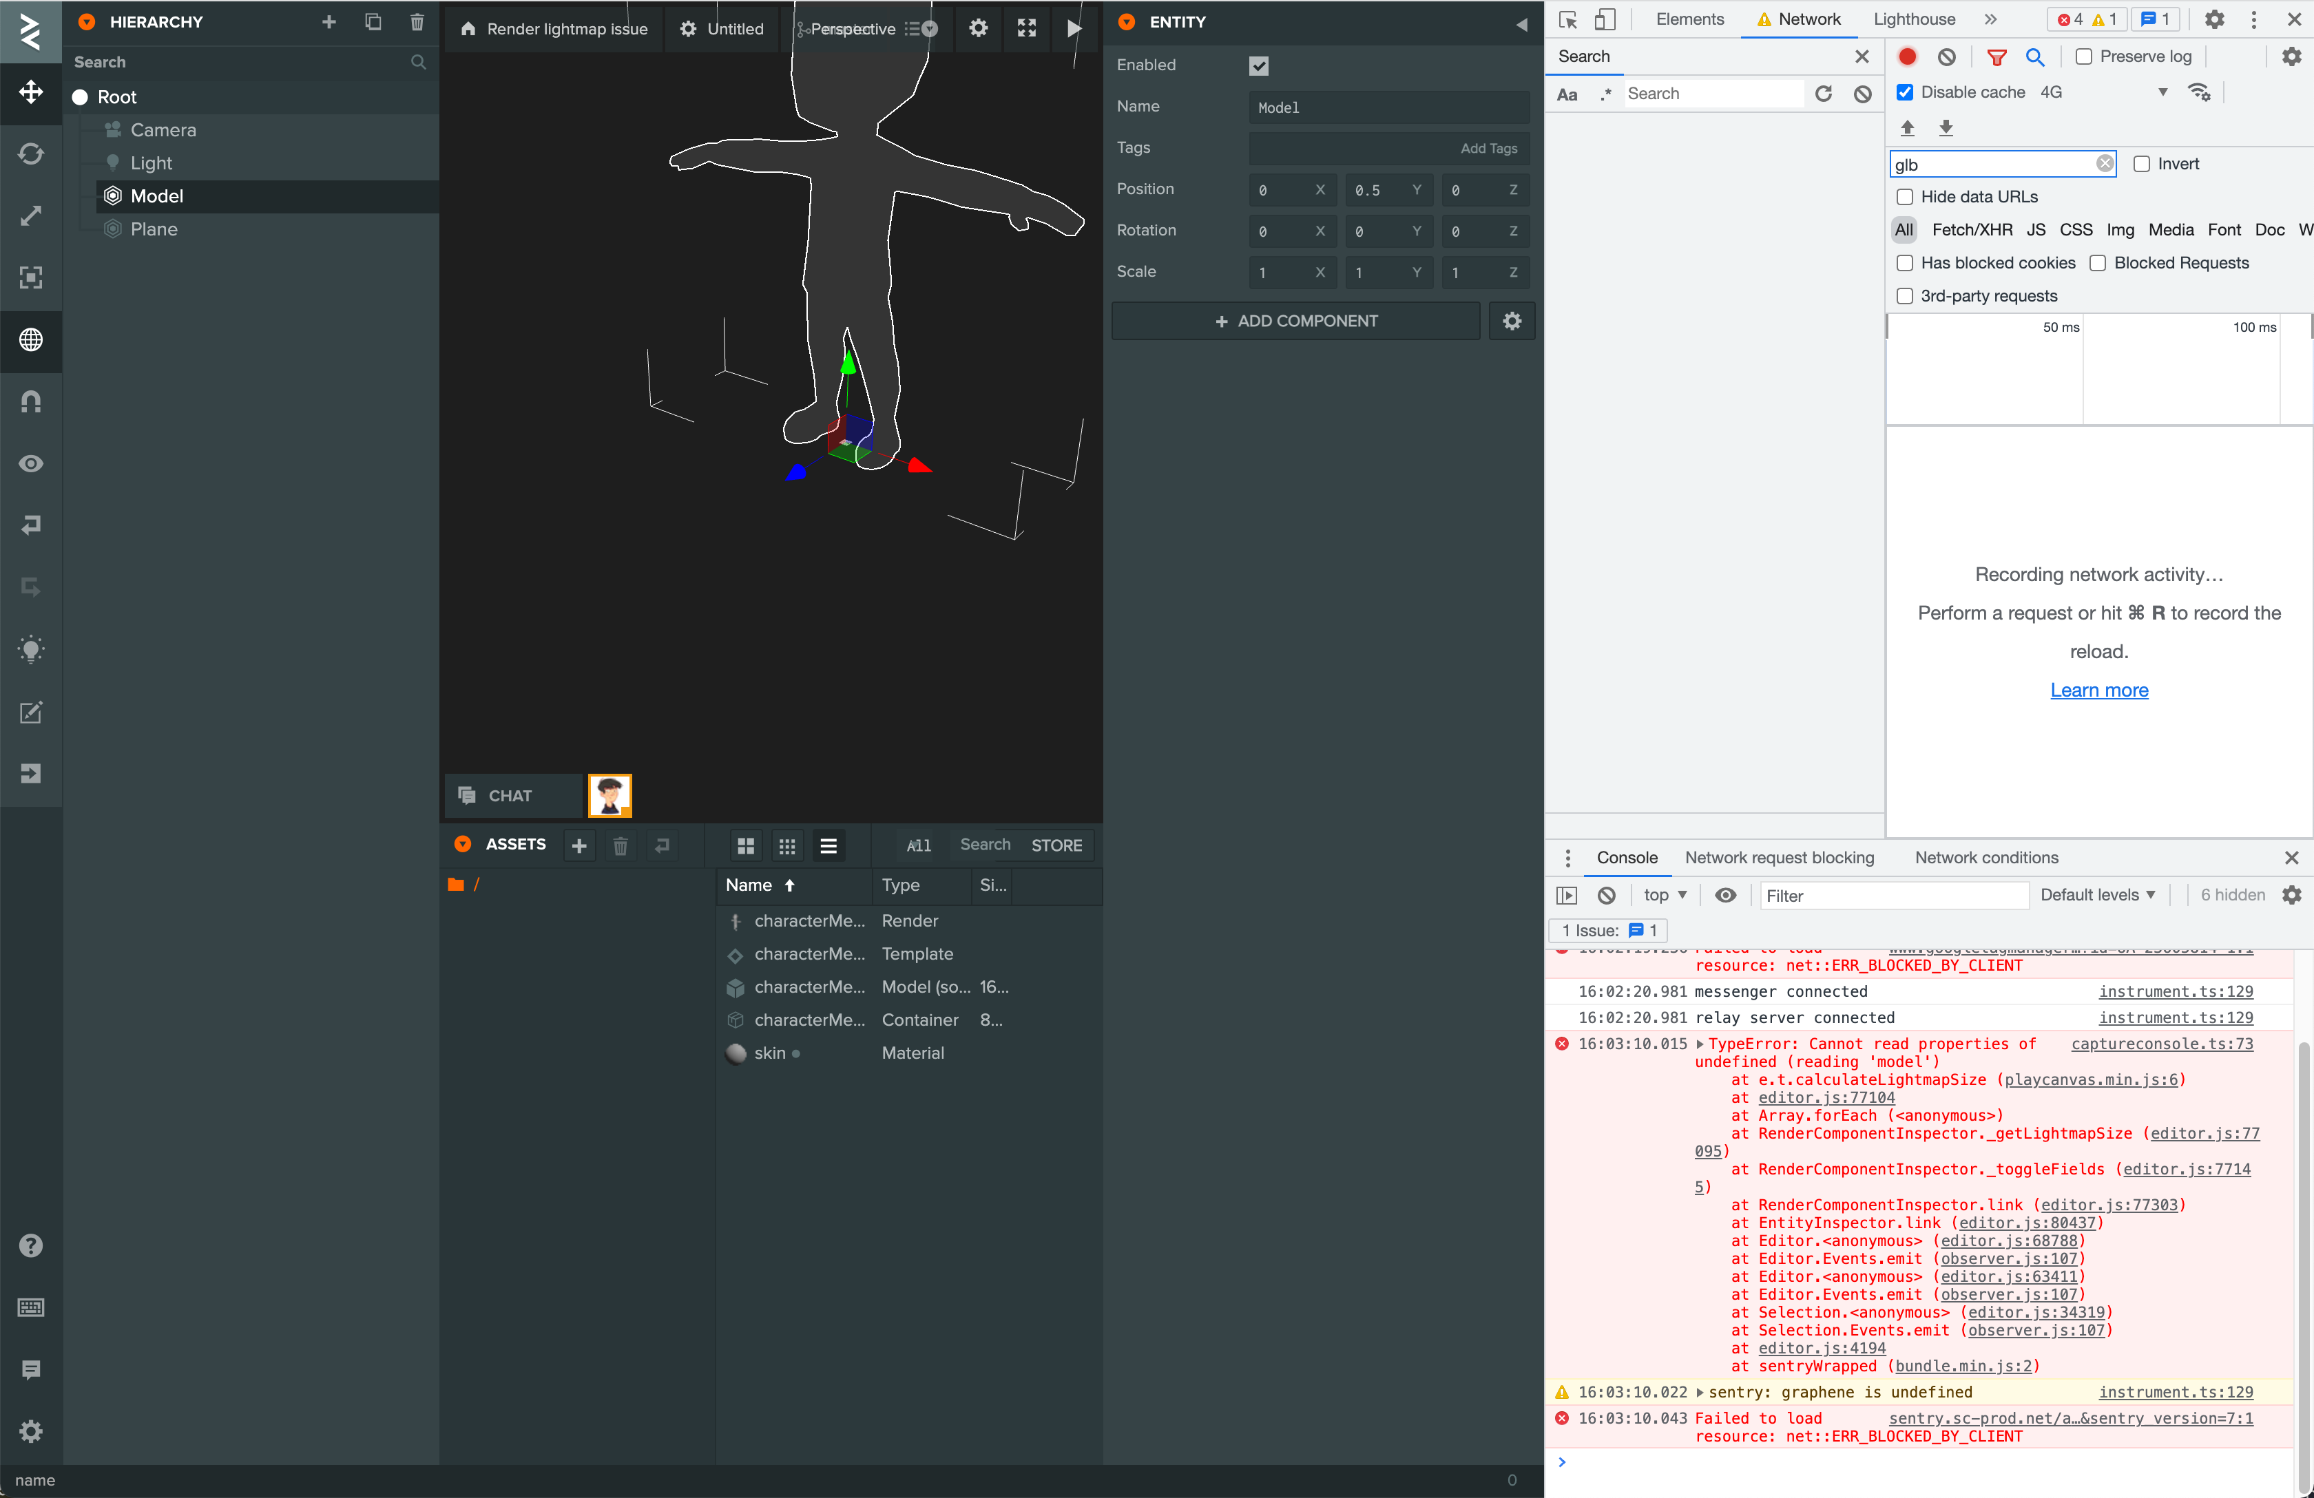
Task: Toggle world/local space globe icon
Action: [x=31, y=340]
